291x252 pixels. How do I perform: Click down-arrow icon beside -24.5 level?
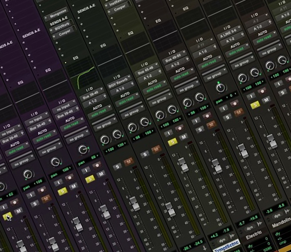tap(205, 248)
